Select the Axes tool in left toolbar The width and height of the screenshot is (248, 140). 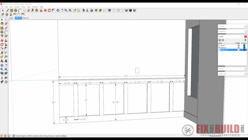2,61
